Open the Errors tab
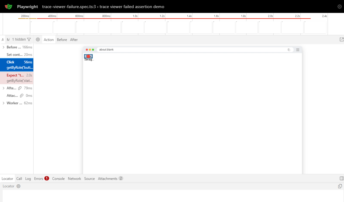This screenshot has height=202, width=344. coord(39,179)
